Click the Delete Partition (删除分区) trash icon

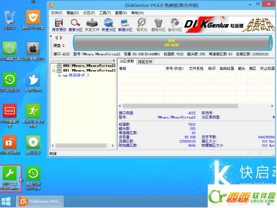click(158, 25)
